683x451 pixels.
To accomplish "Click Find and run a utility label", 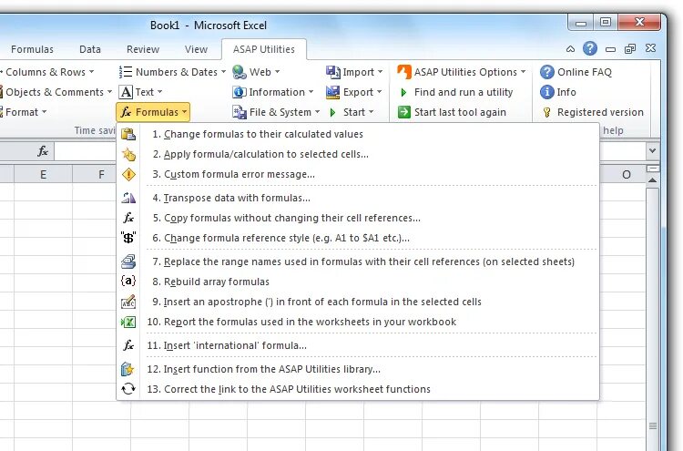I will [x=464, y=92].
